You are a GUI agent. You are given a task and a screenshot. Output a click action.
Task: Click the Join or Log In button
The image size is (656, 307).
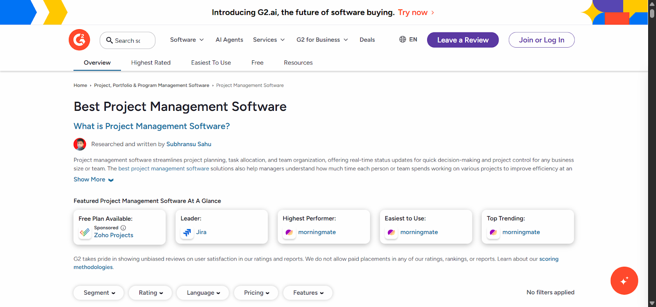542,40
